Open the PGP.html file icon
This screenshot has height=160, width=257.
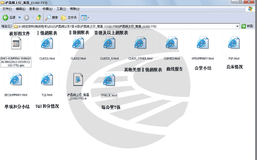pyautogui.click(x=234, y=43)
